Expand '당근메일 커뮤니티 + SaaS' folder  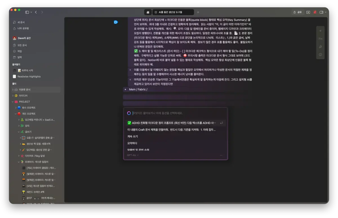tap(19, 120)
